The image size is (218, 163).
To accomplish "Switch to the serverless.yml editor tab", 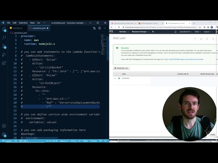I will point(39,28).
